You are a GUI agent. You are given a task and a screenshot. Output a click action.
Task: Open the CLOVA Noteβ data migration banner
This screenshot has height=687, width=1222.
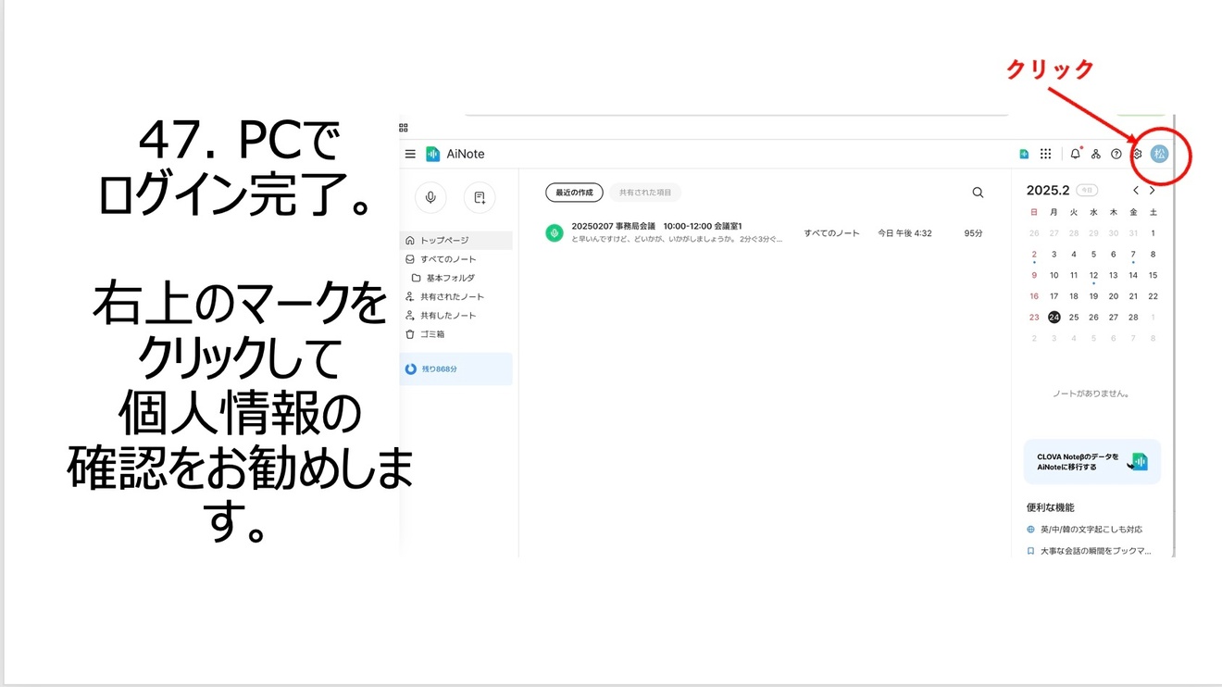point(1092,461)
